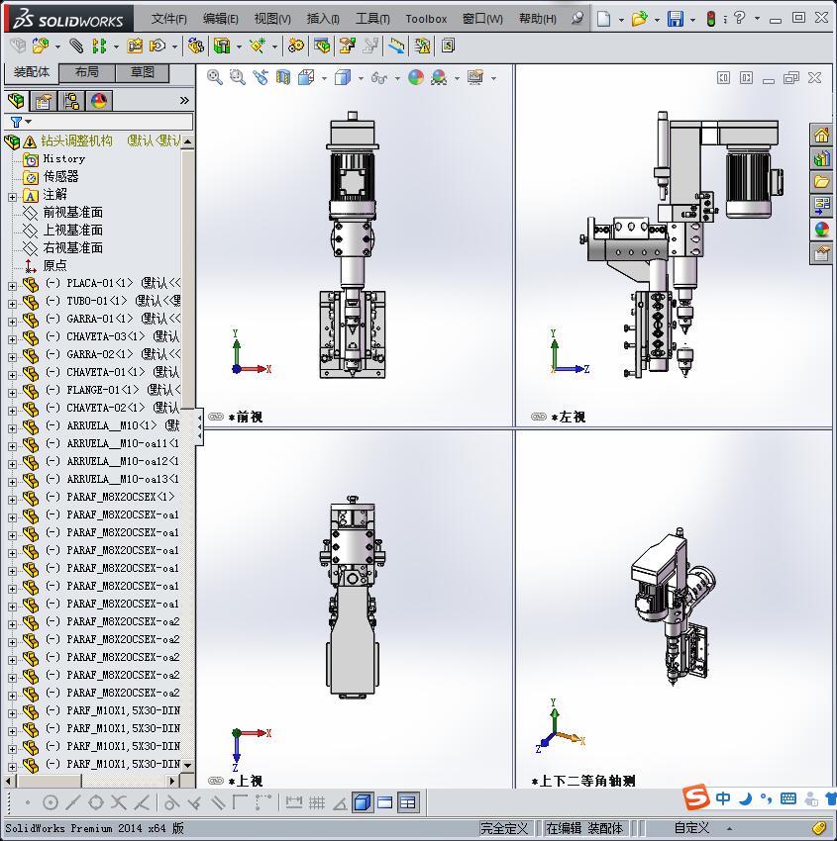Click the Apply Scene icon

point(439,78)
